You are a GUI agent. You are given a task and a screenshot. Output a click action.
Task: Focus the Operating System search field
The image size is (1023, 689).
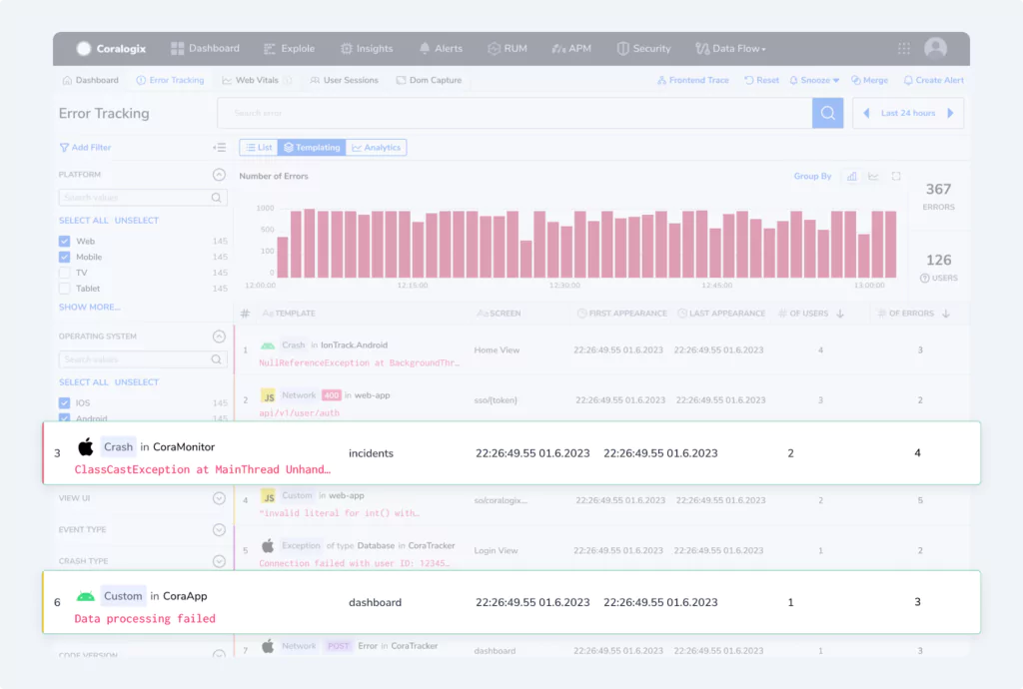(x=143, y=359)
